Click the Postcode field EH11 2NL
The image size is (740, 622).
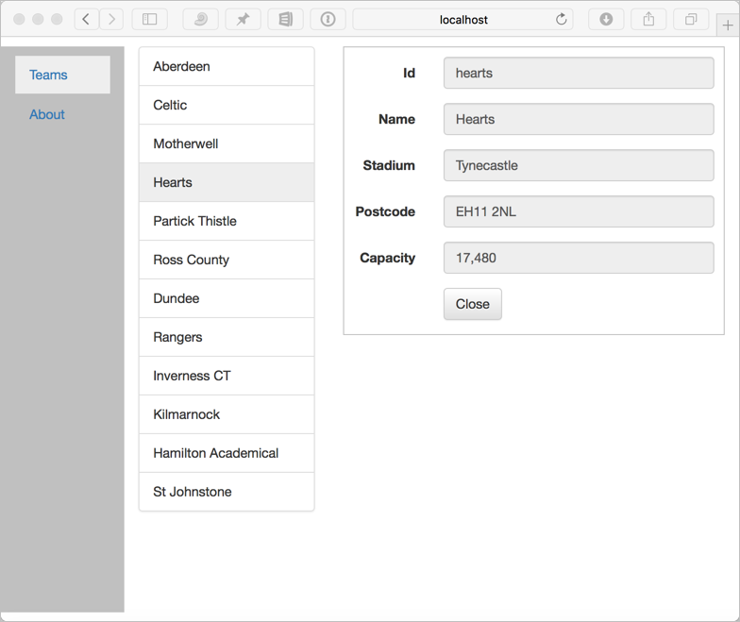coord(579,211)
